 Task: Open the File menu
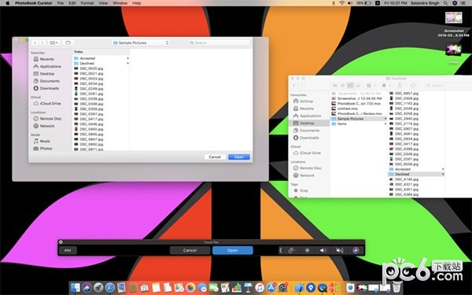click(61, 3)
